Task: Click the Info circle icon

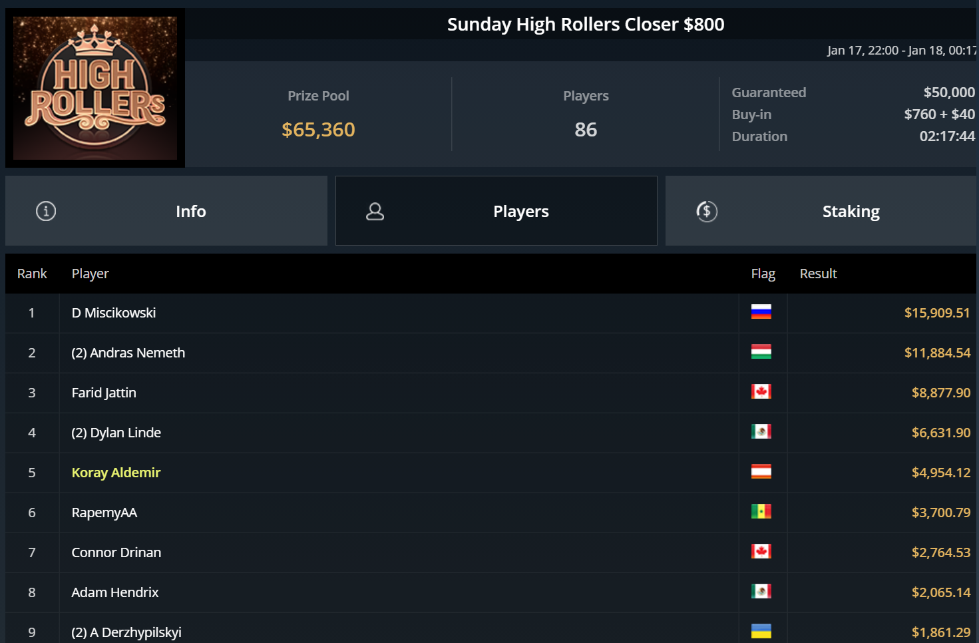Action: pos(46,211)
